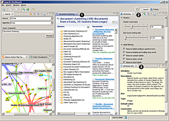Uncheck Remove query words checkbox
Image resolution: width=169 pixels, height=121 pixels.
pos(124,59)
